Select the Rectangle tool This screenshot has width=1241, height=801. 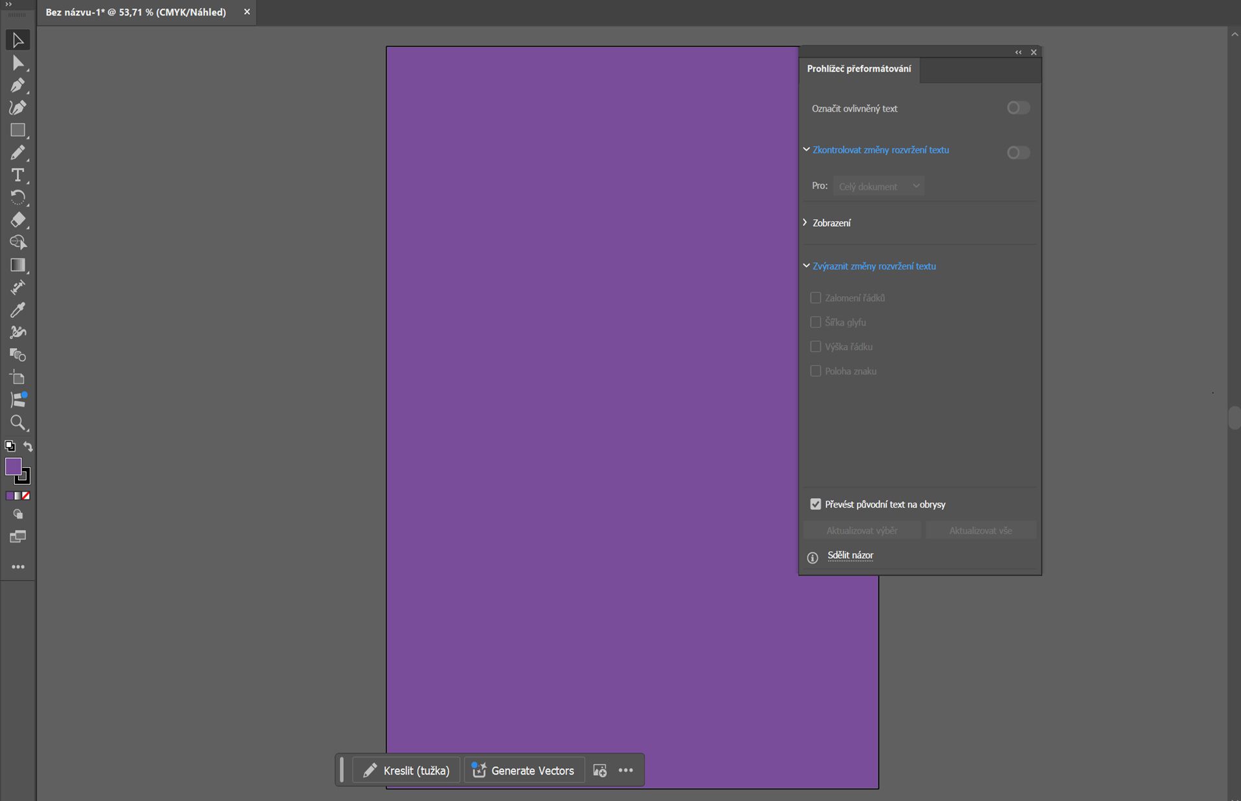17,130
